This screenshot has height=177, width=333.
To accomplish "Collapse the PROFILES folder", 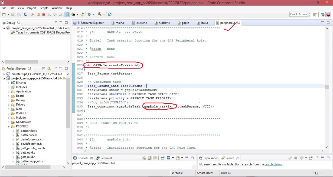I will click(8, 126).
